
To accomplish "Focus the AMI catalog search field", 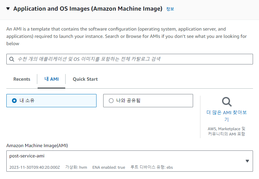I will pyautogui.click(x=129, y=59).
